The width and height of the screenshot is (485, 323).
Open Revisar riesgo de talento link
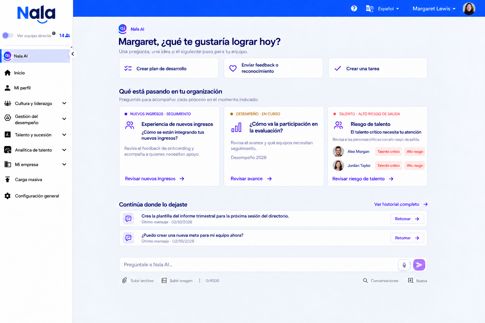[363, 179]
